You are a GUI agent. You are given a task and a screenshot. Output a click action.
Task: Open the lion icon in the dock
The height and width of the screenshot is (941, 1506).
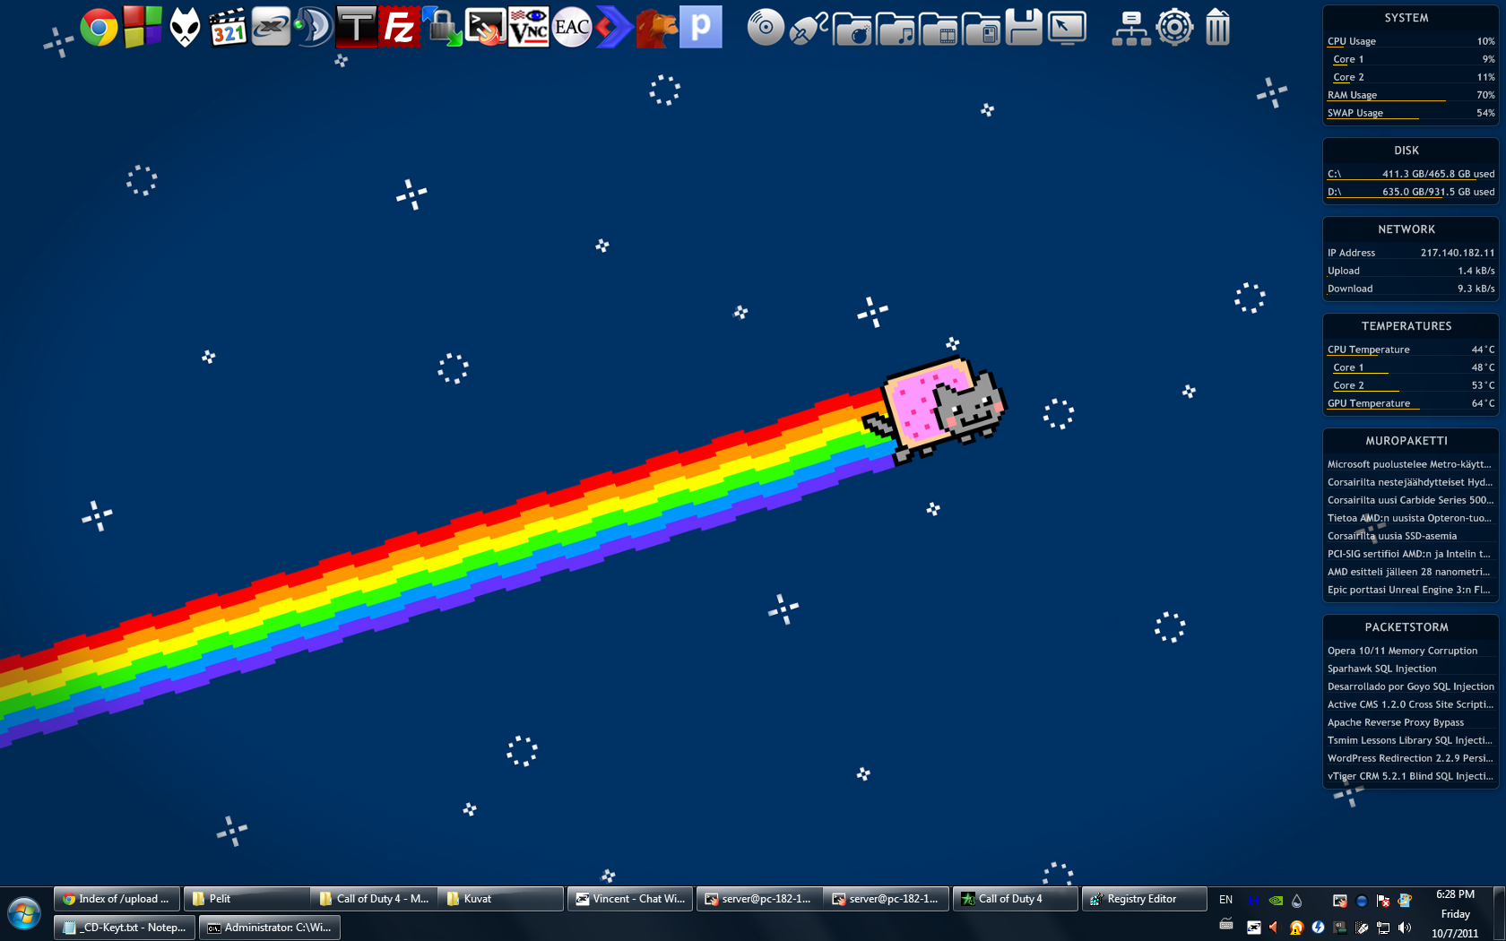click(656, 28)
